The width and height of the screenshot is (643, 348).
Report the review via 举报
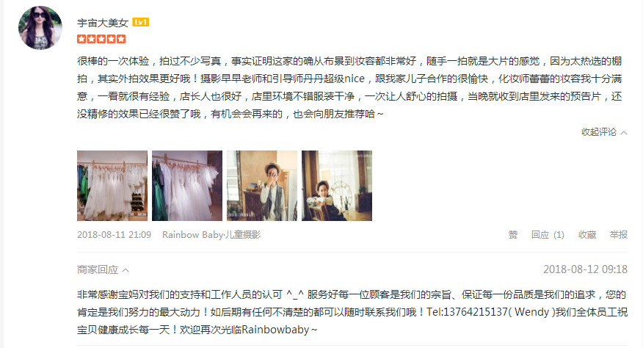click(x=618, y=235)
